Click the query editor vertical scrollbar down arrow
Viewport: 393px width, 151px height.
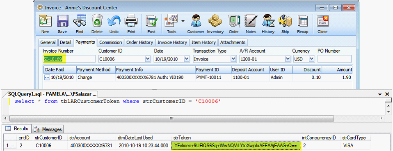[x=388, y=112]
